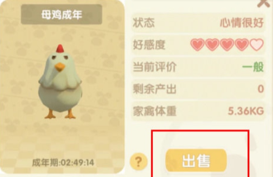Click the empty fifth heart
Screen dimensions: 273x177
[x=257, y=45]
